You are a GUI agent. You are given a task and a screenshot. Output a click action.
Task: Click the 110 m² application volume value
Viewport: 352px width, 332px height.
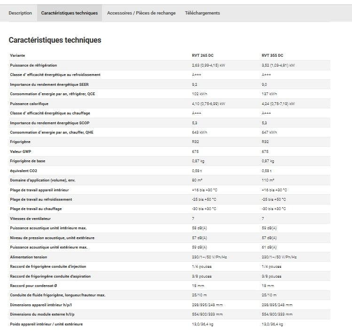click(268, 180)
